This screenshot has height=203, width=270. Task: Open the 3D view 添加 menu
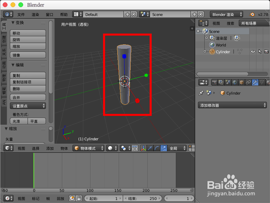point(50,148)
